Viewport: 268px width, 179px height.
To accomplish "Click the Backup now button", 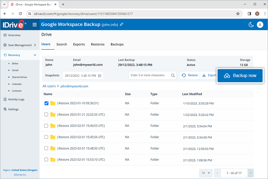I will point(240,76).
